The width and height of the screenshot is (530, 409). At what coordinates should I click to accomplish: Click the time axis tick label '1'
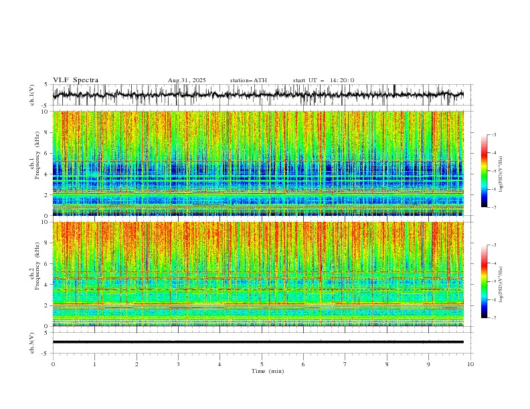94,364
